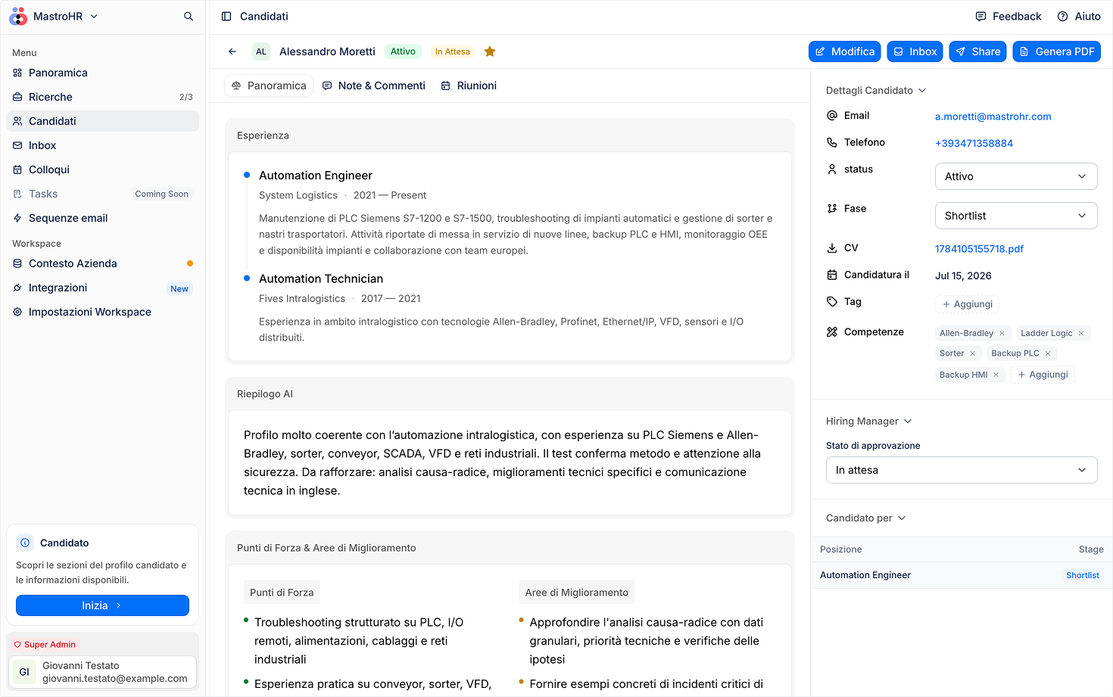This screenshot has width=1113, height=697.
Task: Open the Stato di approvazione dropdown
Action: point(962,470)
